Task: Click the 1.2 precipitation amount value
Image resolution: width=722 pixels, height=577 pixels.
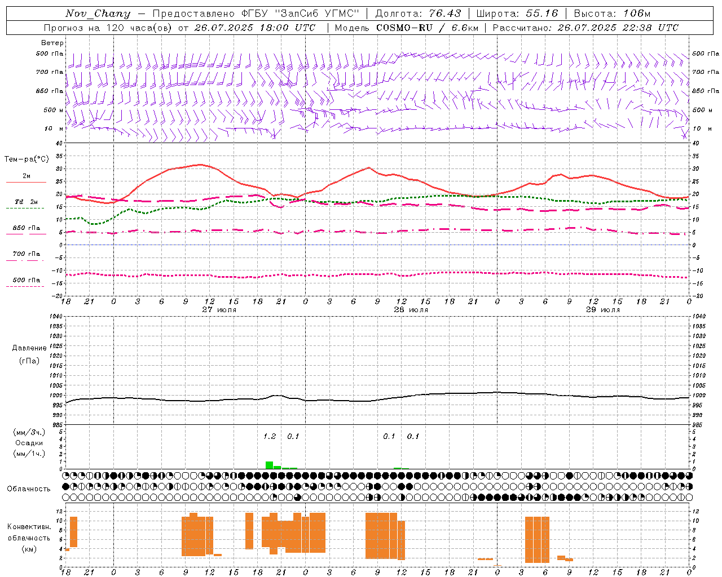Action: click(270, 436)
